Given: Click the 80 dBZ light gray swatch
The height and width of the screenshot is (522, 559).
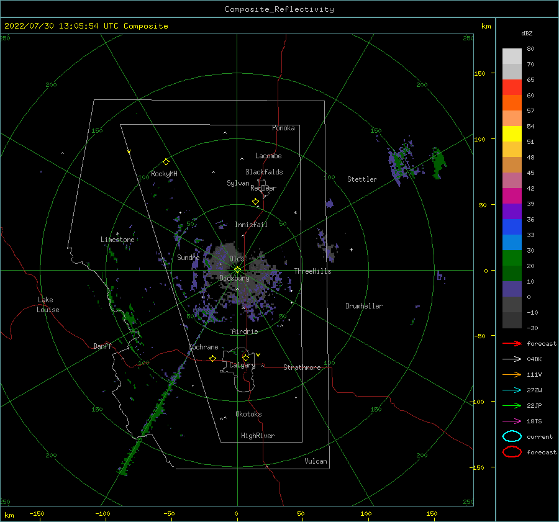Looking at the screenshot, I should [x=512, y=56].
